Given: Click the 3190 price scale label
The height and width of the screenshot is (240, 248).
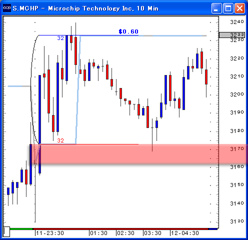Looking at the screenshot, I should click(237, 112).
